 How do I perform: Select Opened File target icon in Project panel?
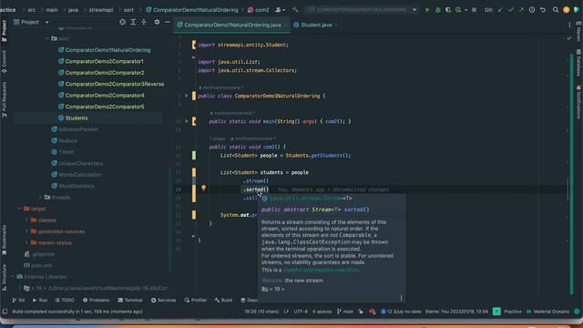pyautogui.click(x=122, y=22)
